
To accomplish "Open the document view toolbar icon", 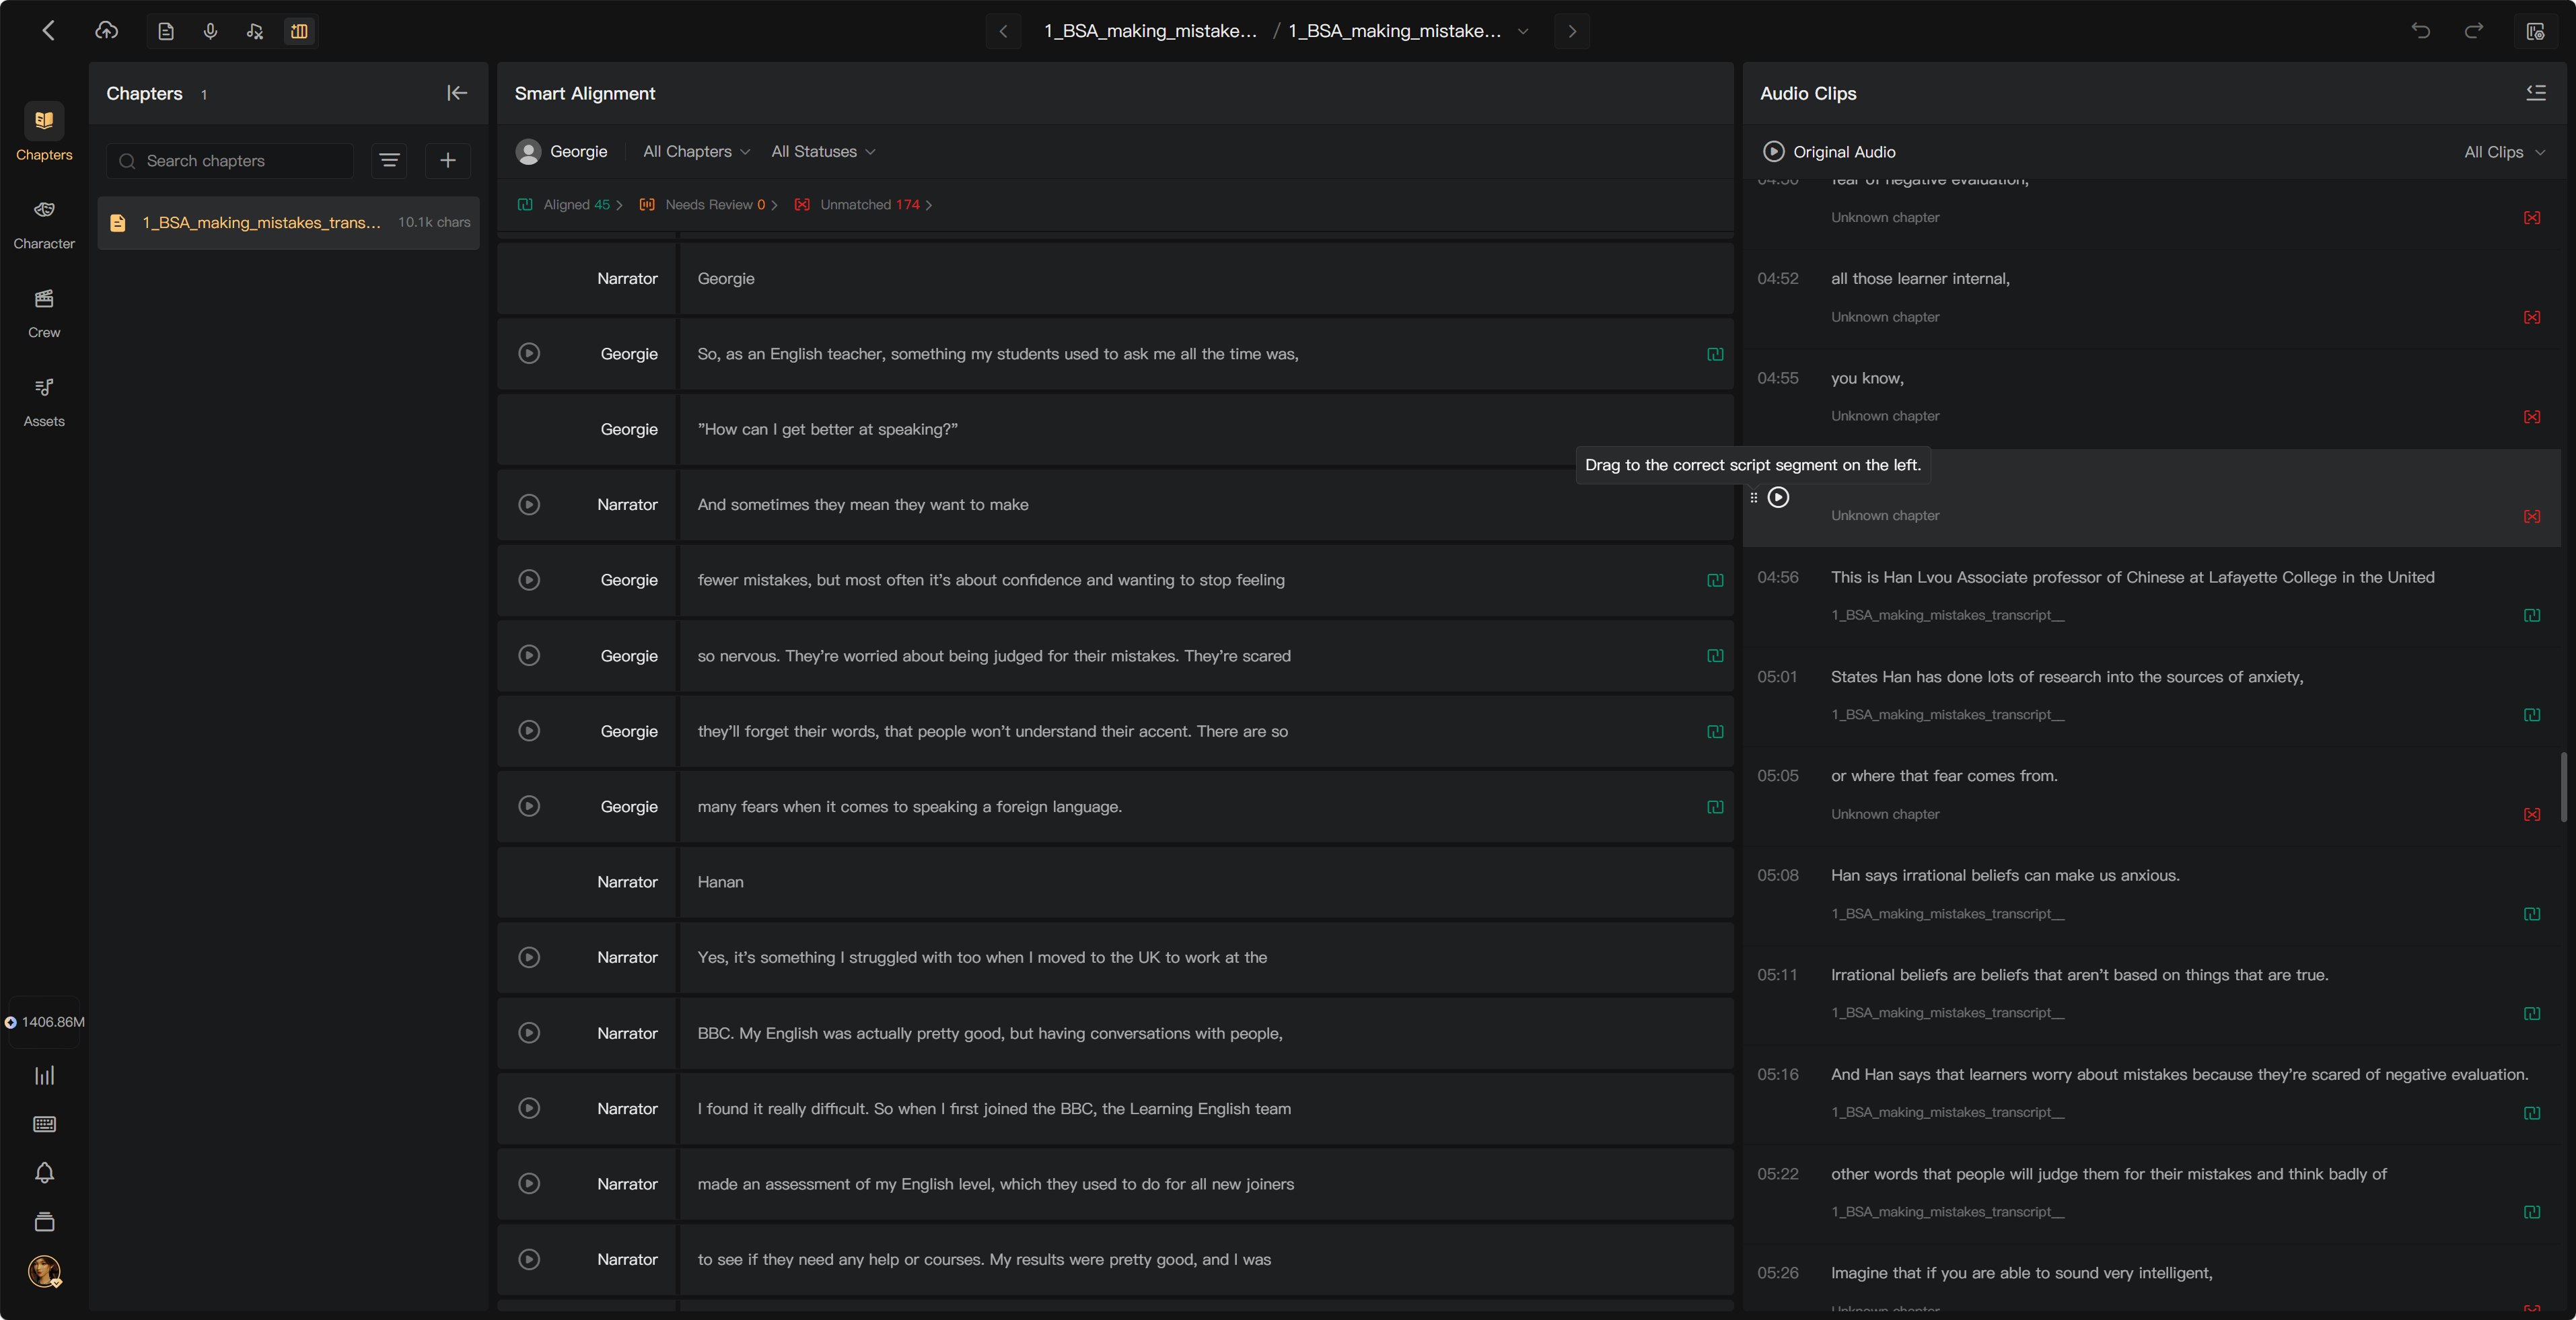I will pos(166,31).
